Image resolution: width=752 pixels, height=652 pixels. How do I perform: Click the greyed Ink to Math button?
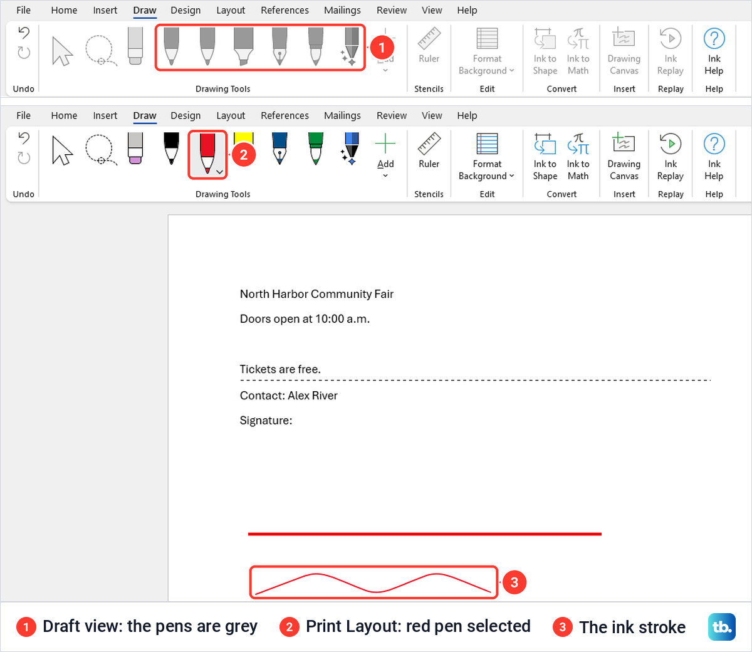click(578, 51)
